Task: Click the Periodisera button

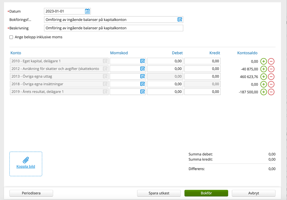Action: point(31,193)
